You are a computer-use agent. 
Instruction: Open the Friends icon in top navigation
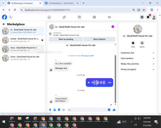[64, 17]
